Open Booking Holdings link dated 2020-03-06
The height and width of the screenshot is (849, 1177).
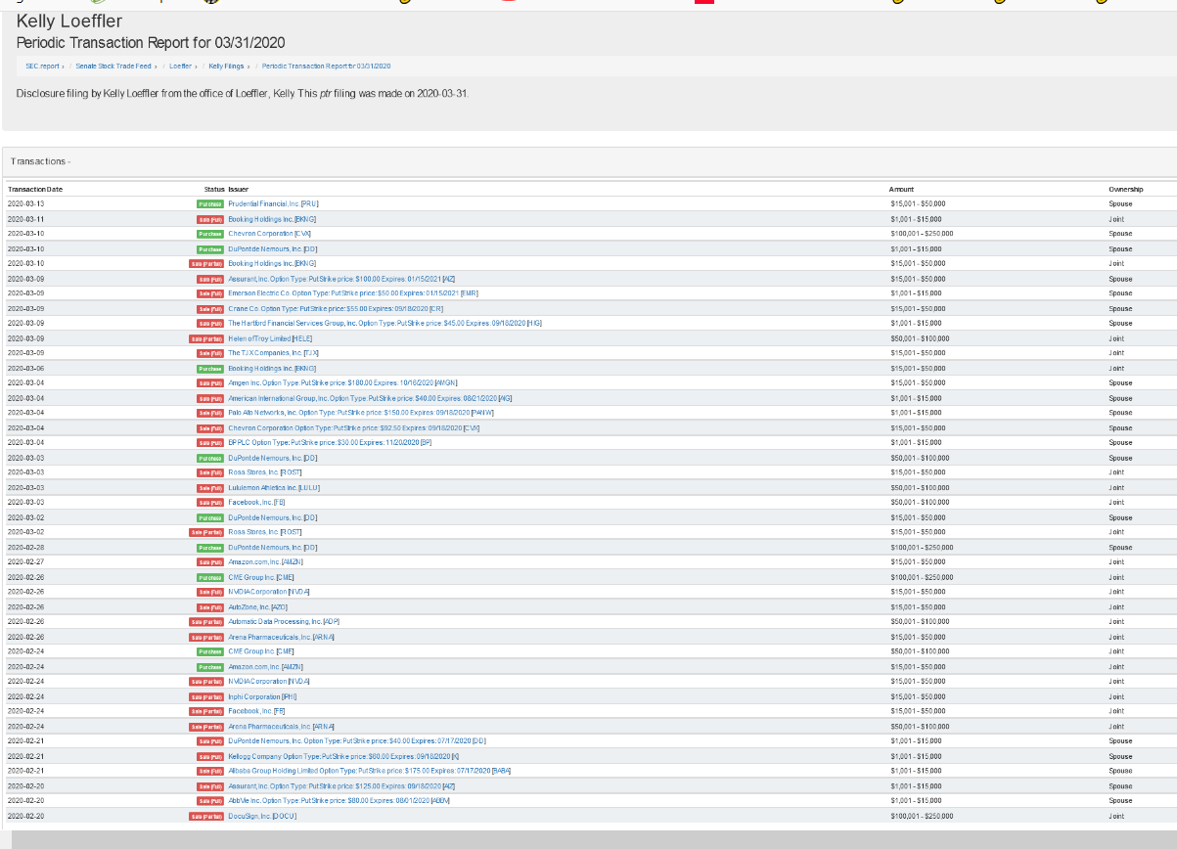tap(272, 368)
